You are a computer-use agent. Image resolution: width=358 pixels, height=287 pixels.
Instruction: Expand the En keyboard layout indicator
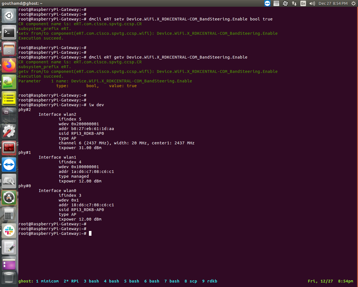pos(303,3)
